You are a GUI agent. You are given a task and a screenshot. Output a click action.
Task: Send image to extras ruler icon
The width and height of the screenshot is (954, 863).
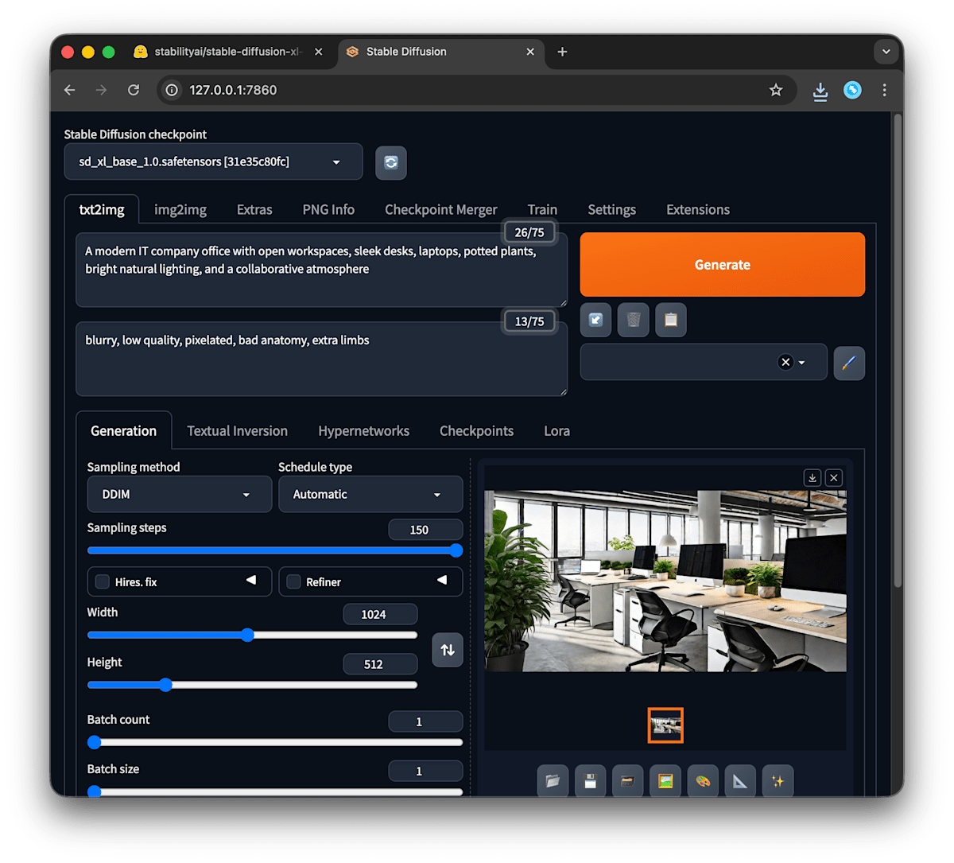click(740, 781)
